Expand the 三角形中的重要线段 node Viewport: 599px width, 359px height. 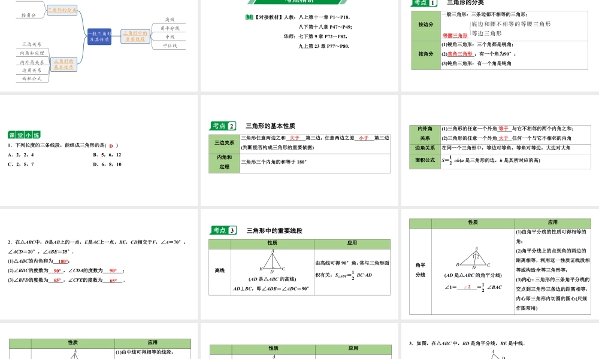pyautogui.click(x=135, y=36)
